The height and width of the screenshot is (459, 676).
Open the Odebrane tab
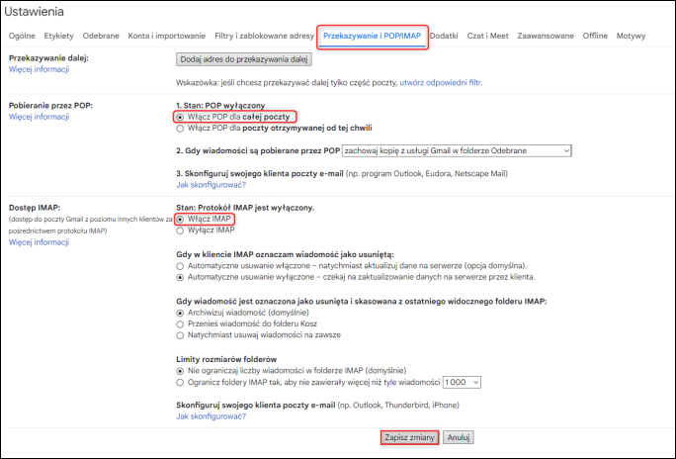tap(101, 36)
